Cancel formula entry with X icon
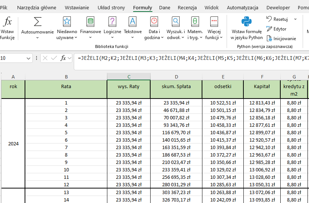 (x=45, y=58)
